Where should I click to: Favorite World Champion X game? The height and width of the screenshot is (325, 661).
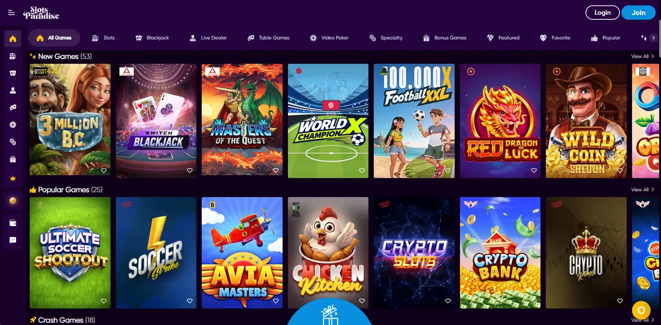click(362, 171)
